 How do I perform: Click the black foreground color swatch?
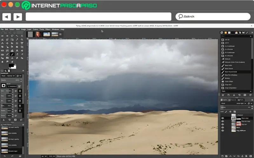pos(11,65)
